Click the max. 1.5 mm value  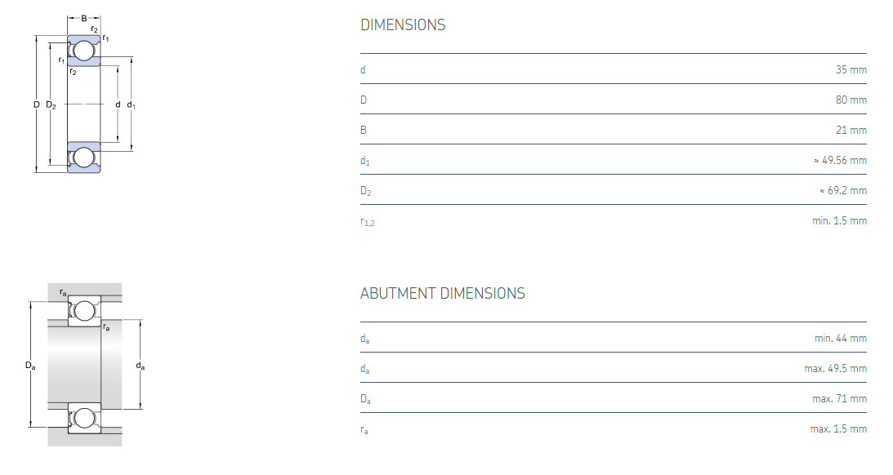pyautogui.click(x=838, y=429)
